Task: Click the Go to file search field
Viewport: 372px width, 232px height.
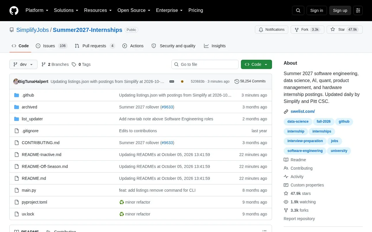Action: (205, 64)
